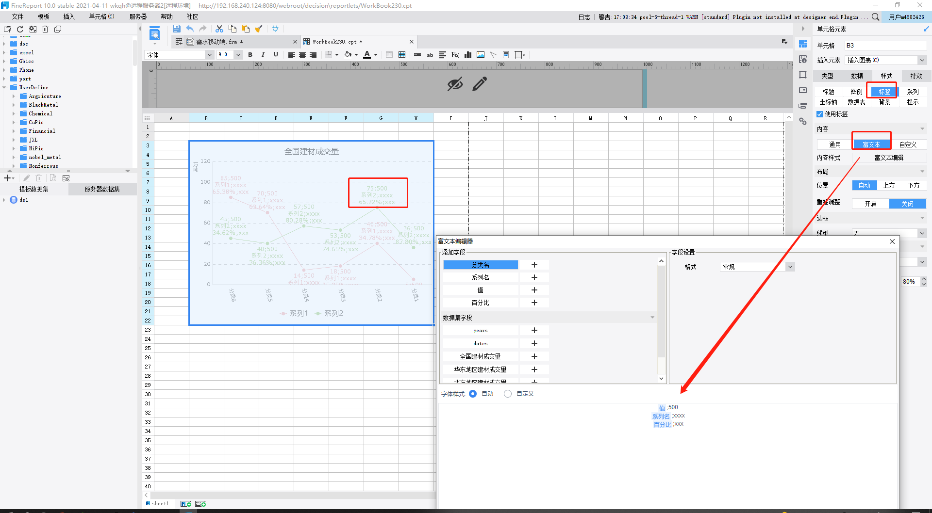
Task: Align cell text to center
Action: pyautogui.click(x=302, y=55)
